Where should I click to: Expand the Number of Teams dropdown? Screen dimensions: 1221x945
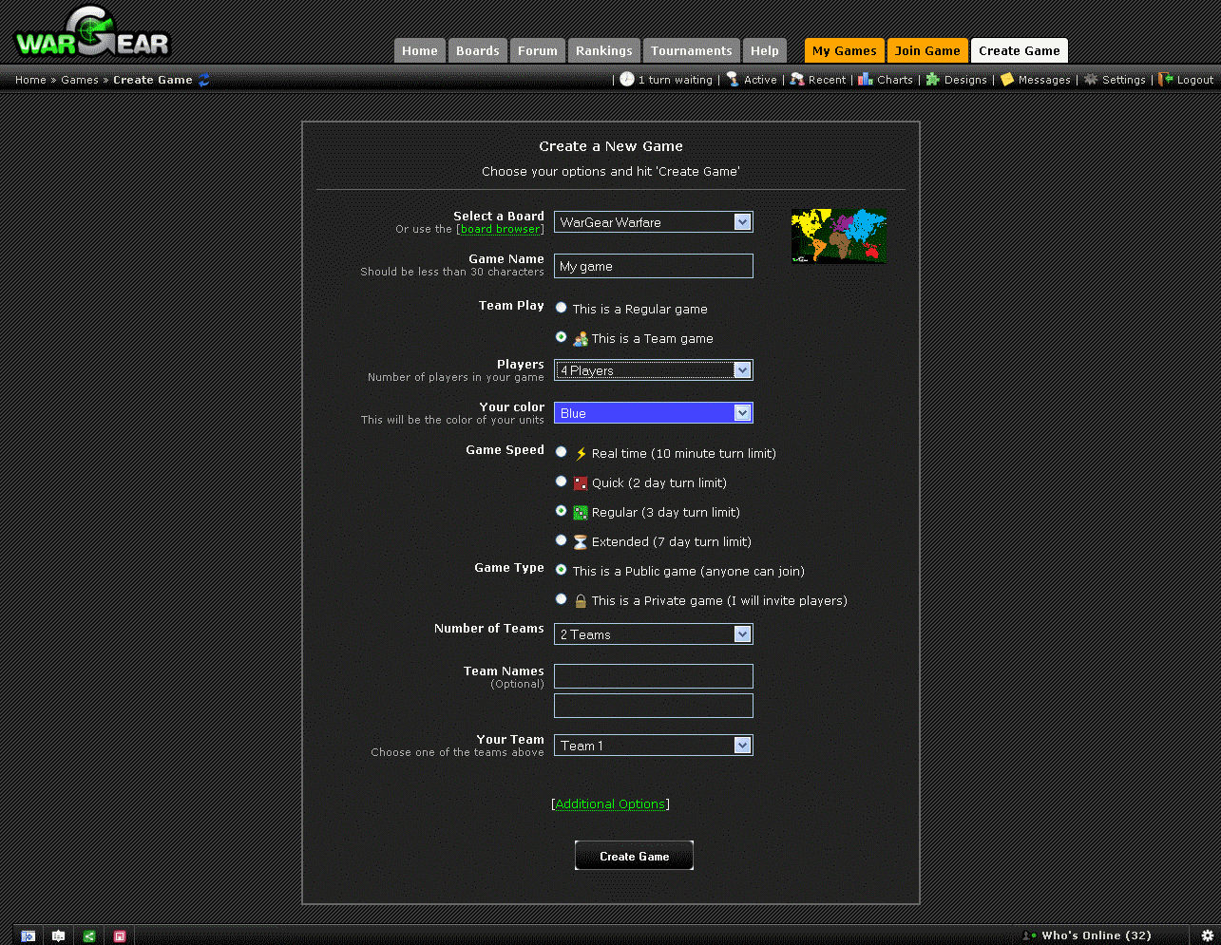(x=654, y=634)
